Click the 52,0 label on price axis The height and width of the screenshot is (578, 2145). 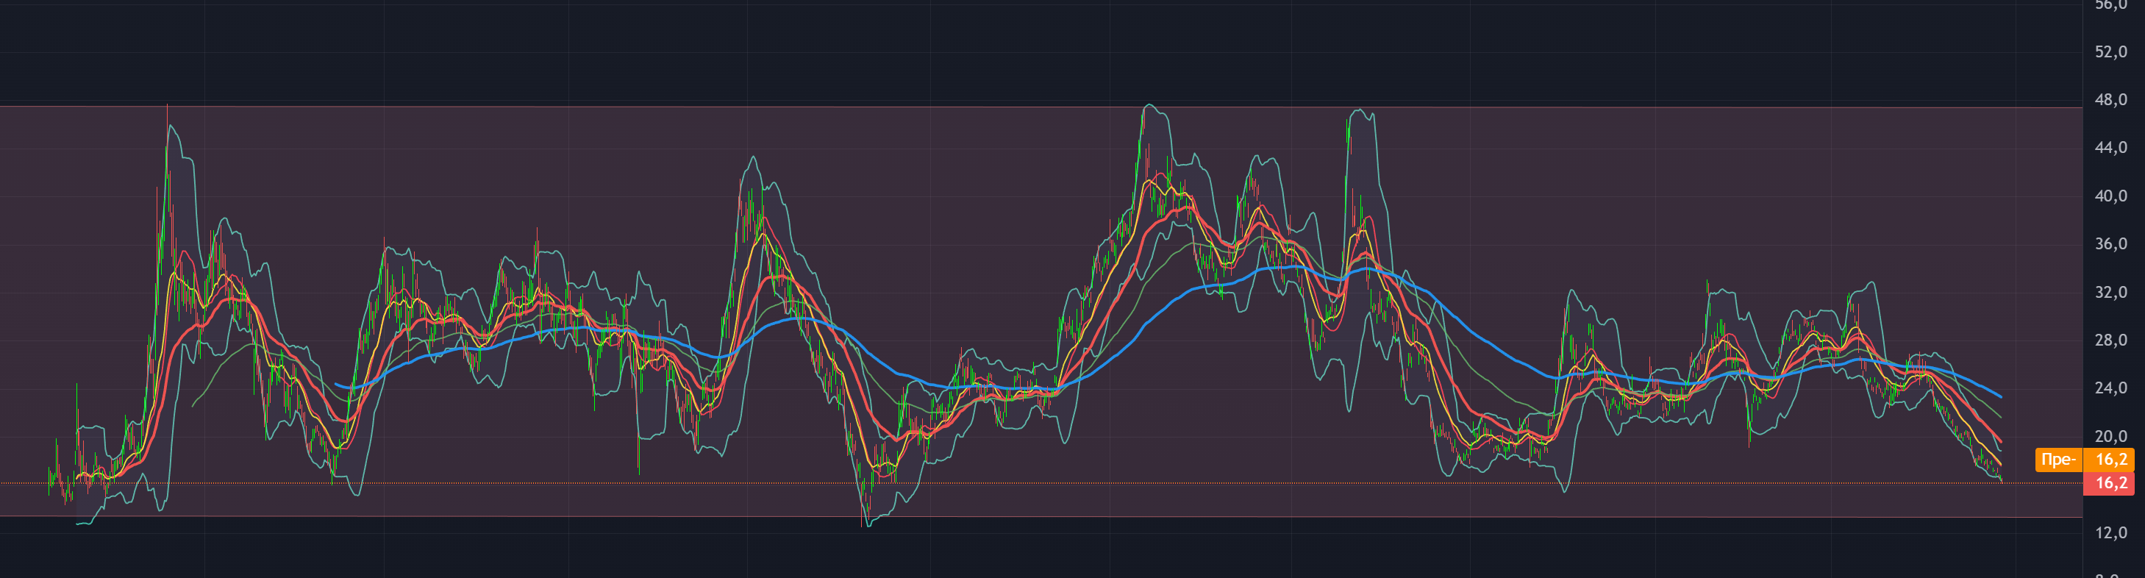pos(2111,51)
